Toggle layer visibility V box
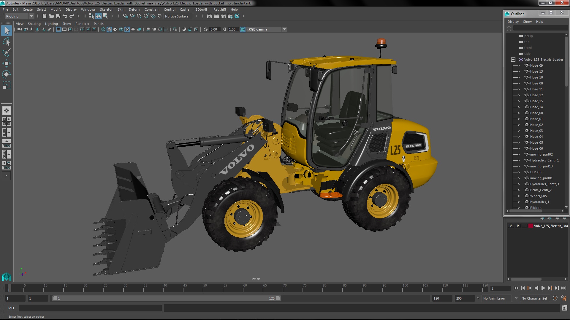The width and height of the screenshot is (570, 320). (511, 226)
